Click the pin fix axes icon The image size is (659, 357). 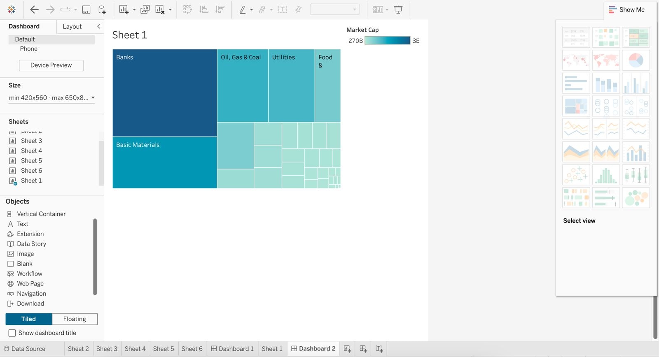(298, 9)
